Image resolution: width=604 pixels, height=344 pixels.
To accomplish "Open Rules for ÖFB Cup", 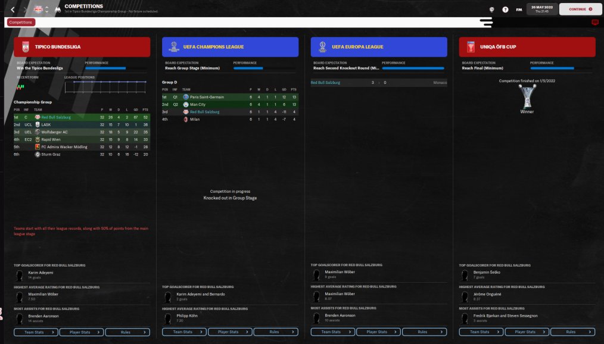I will 573,332.
